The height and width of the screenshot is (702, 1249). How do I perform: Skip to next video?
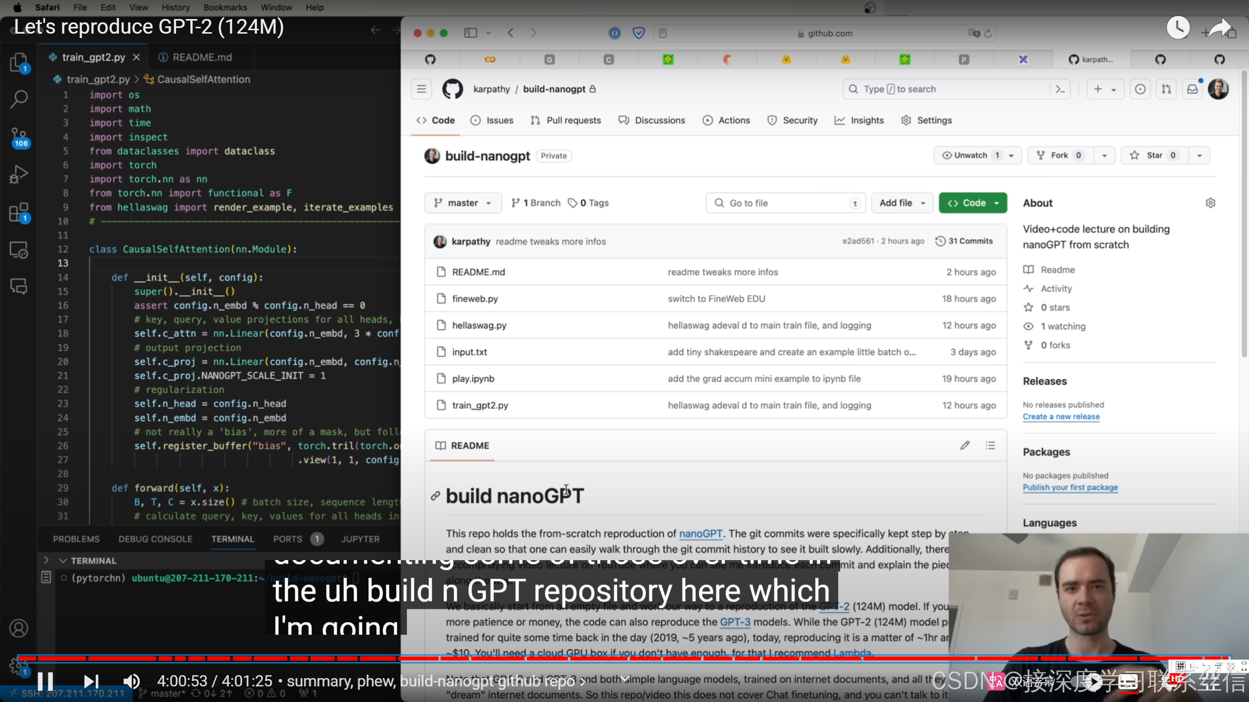point(91,681)
